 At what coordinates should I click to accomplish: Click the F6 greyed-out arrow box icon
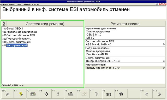(83, 94)
